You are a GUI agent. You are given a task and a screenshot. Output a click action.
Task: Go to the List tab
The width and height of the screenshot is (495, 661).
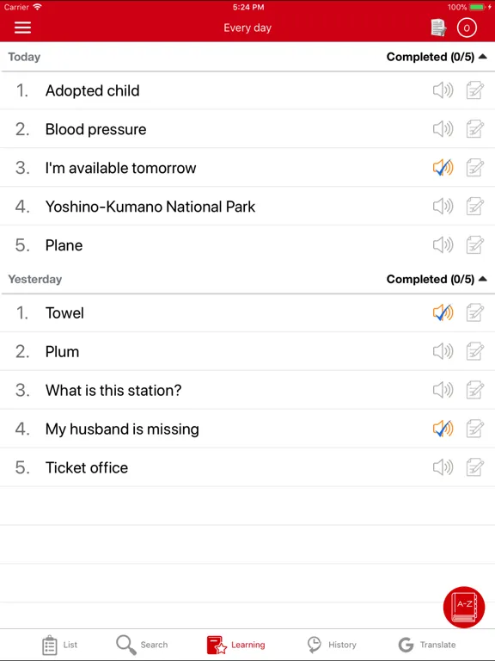[x=59, y=645]
